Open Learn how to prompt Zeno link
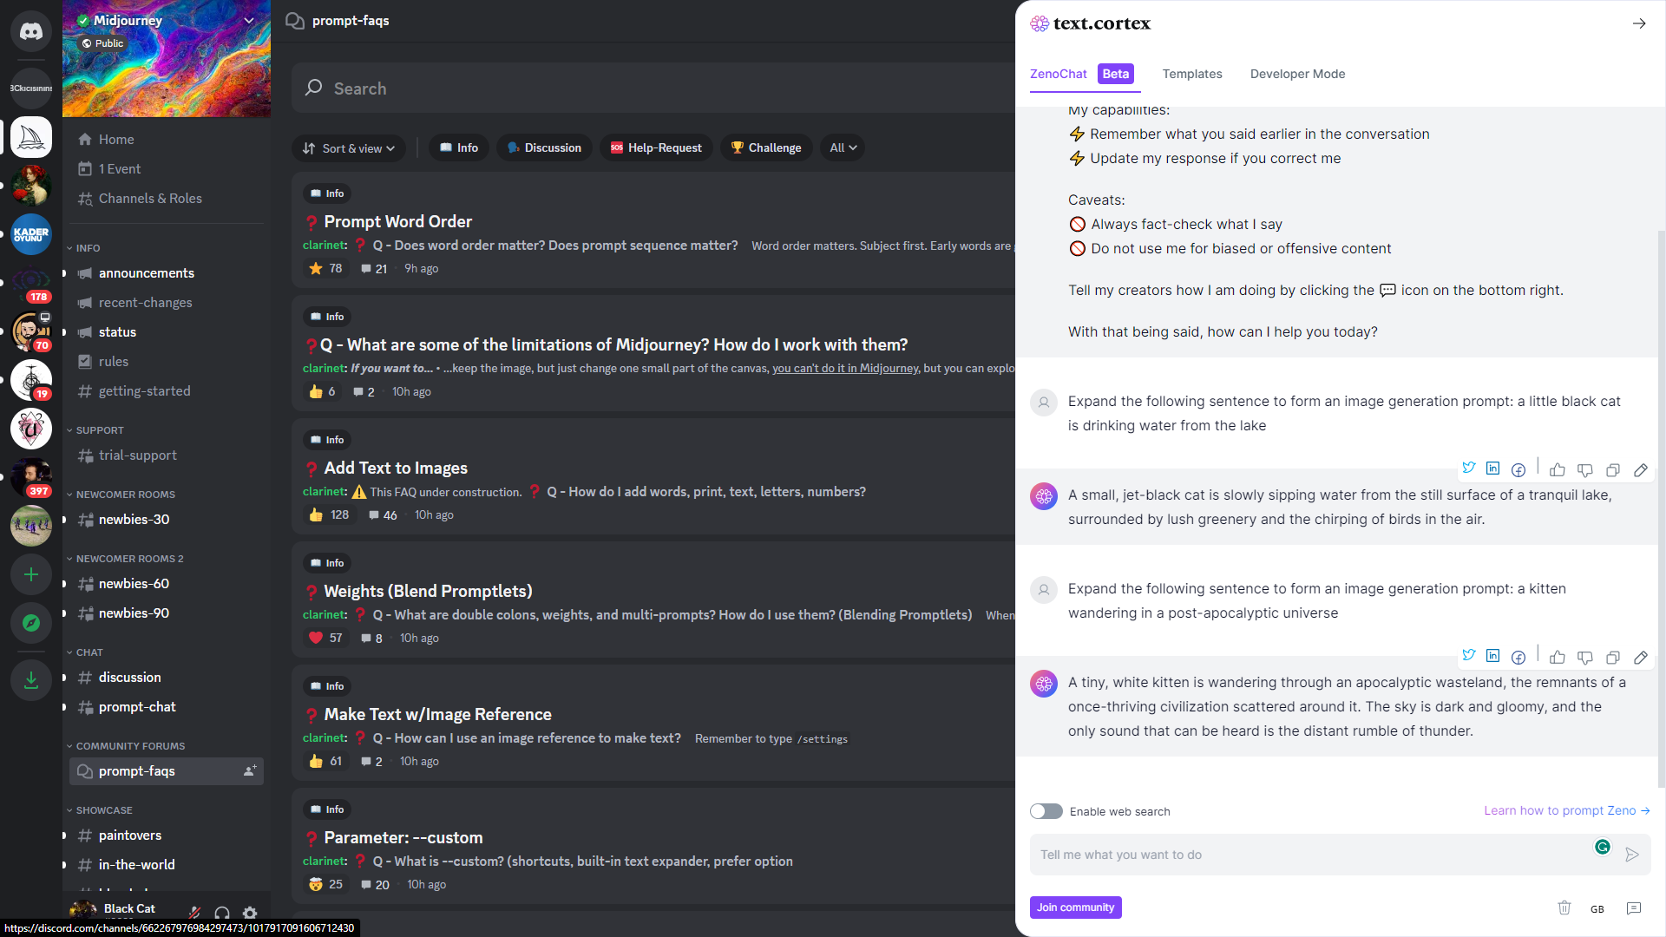Screen dimensions: 1666x937 pyautogui.click(x=1567, y=810)
